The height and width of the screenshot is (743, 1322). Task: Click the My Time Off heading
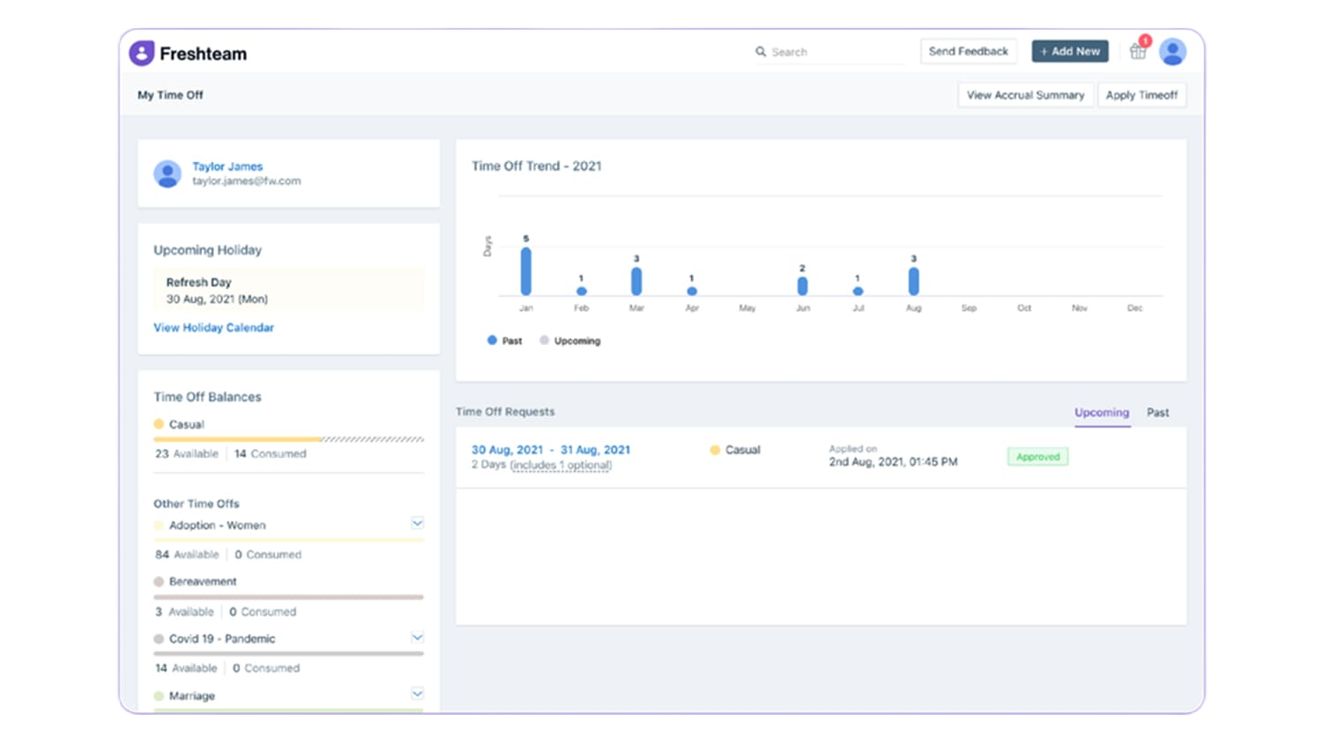tap(170, 95)
